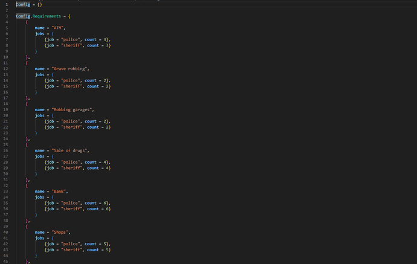Click count value 6 on line 36
This screenshot has width=417, height=264.
pyautogui.click(x=107, y=209)
